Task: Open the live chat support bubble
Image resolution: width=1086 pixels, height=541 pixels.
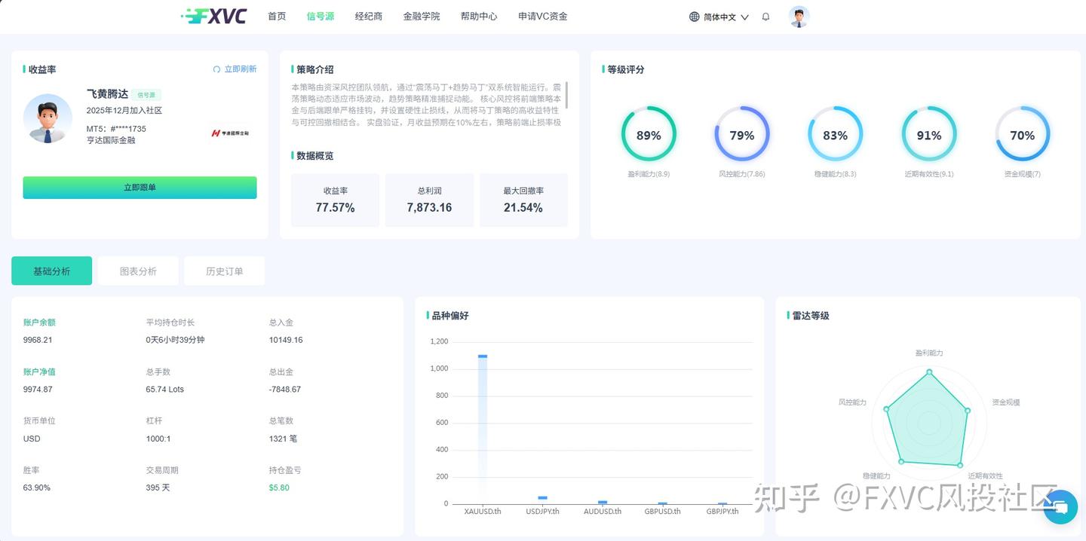Action: click(x=1060, y=506)
